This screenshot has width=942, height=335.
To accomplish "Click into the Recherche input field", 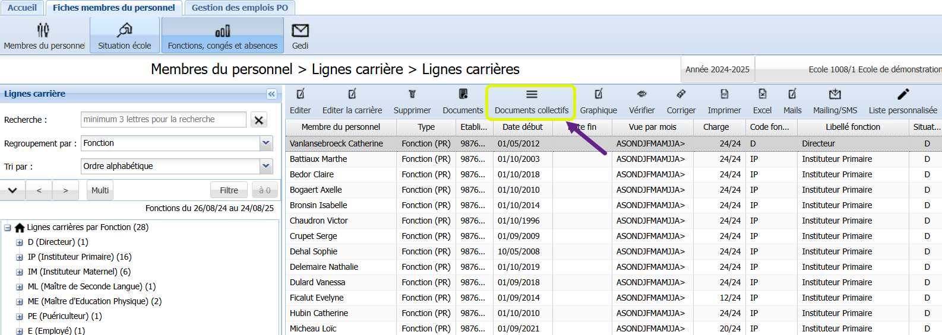I will (x=163, y=119).
